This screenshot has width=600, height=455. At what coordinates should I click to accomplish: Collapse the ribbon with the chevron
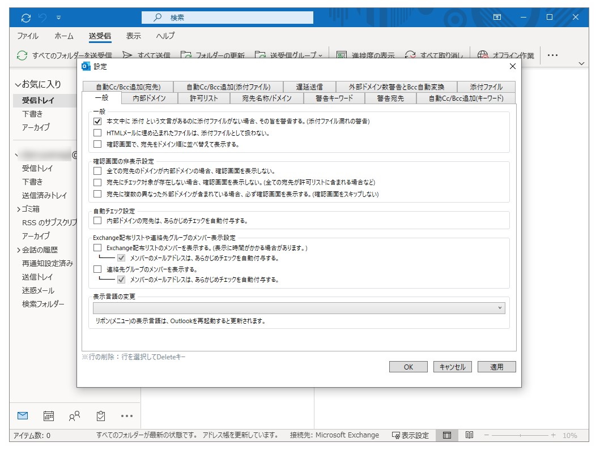click(x=581, y=63)
